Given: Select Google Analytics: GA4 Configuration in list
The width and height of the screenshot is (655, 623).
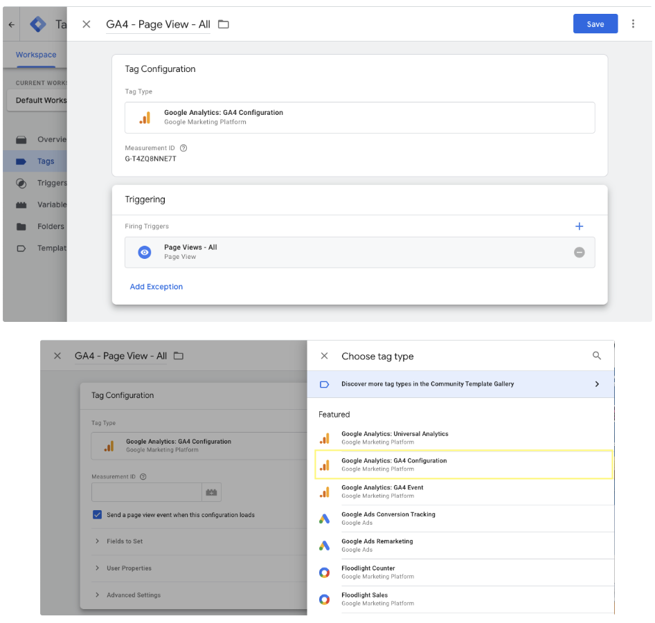Looking at the screenshot, I should 464,464.
